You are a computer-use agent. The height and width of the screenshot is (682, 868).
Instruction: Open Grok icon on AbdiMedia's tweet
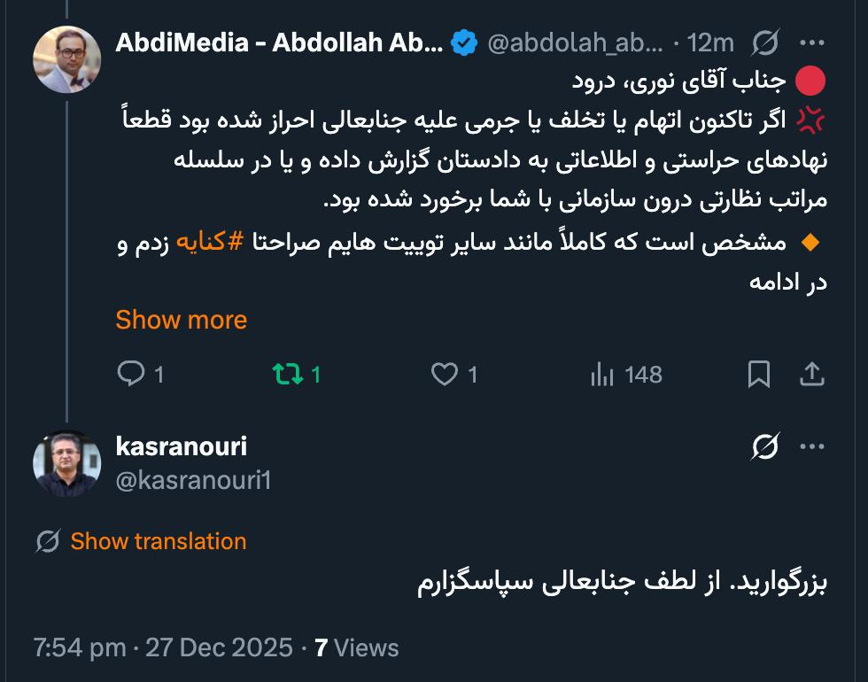(x=764, y=42)
